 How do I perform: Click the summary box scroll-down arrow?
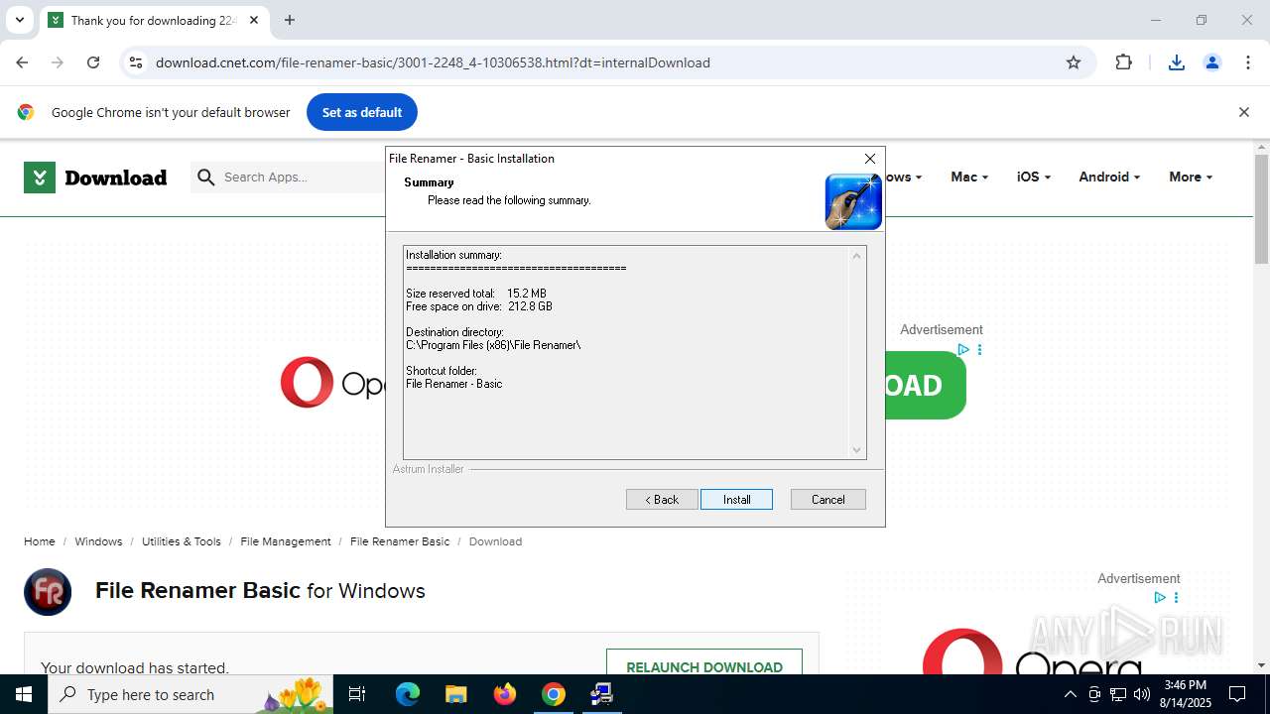(857, 450)
